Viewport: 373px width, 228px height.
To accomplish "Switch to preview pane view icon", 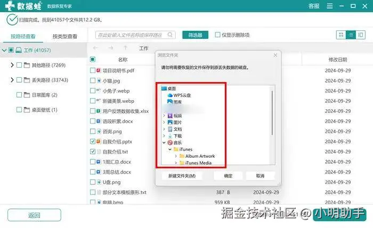I will (360, 35).
